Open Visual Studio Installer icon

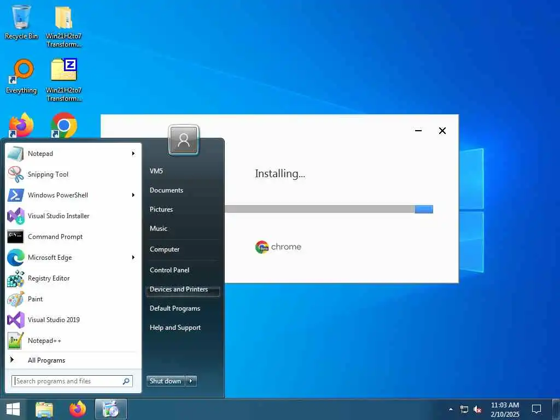click(x=16, y=215)
